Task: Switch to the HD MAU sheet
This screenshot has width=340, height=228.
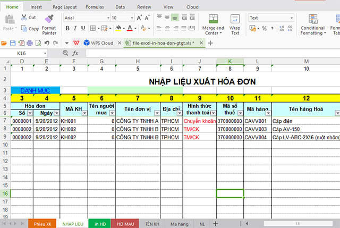Action: point(125,224)
